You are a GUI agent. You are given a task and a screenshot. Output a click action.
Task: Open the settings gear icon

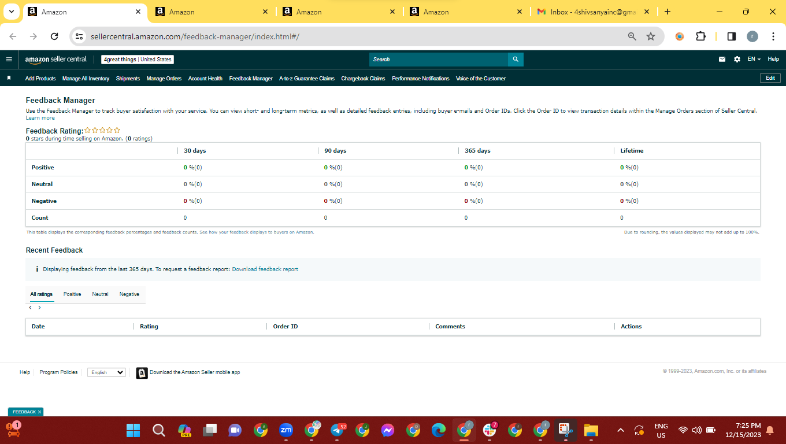pyautogui.click(x=737, y=59)
